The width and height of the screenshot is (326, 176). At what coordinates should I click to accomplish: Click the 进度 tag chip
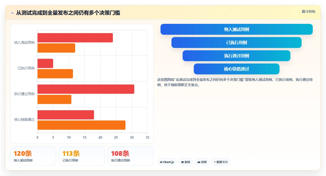(x=202, y=162)
